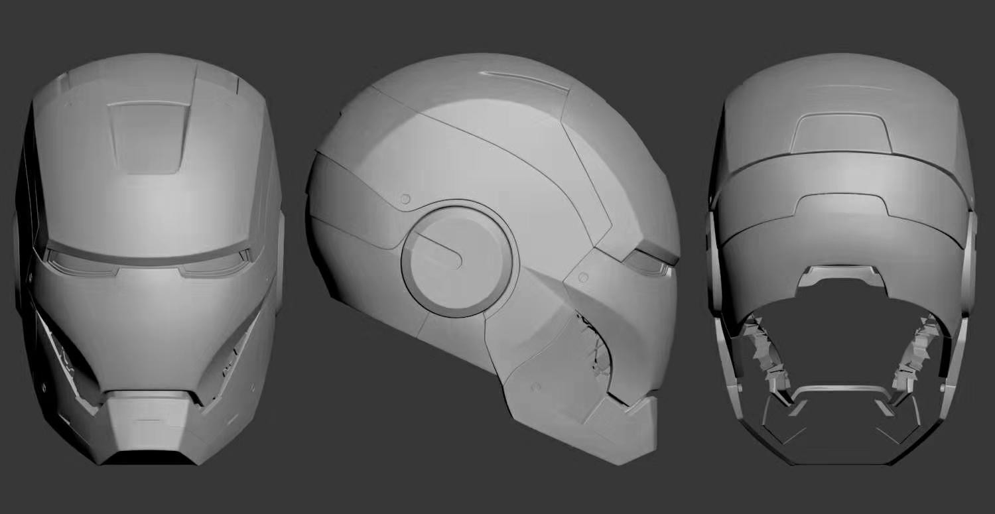Select the side-profile helmet model
This screenshot has width=995, height=514.
coord(493,257)
